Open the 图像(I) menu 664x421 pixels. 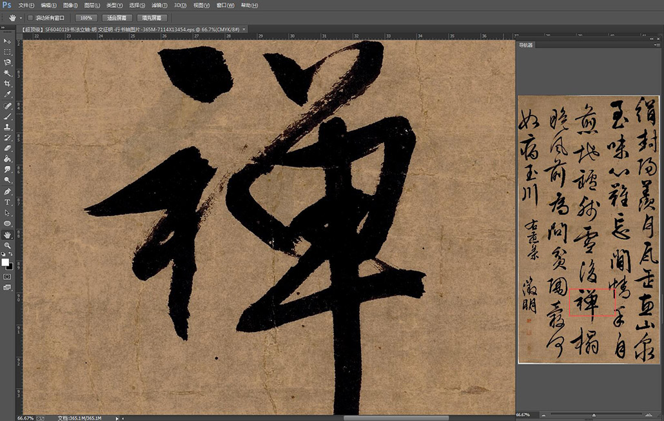tap(70, 5)
